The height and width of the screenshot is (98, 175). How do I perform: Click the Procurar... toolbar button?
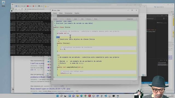pyautogui.click(x=89, y=19)
